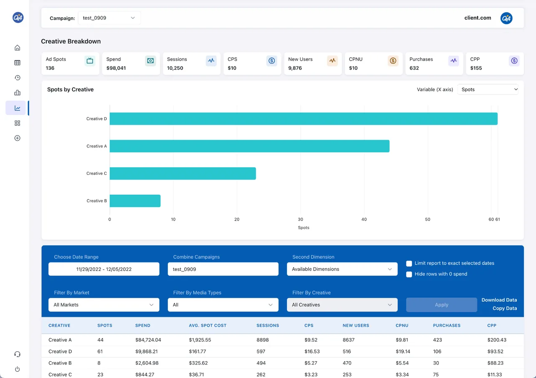Click the $84,724.04 spend cell
The image size is (536, 378).
[148, 340]
